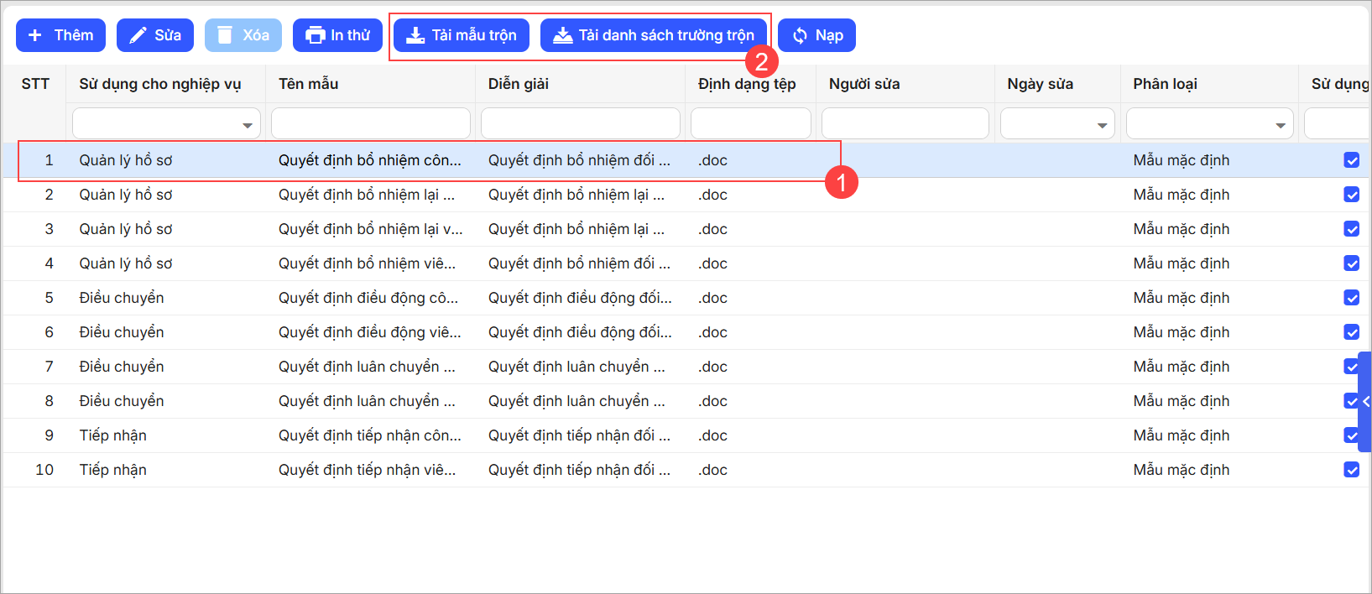Select row 6 Quyết định điều động
The height and width of the screenshot is (594, 1372).
tap(369, 332)
